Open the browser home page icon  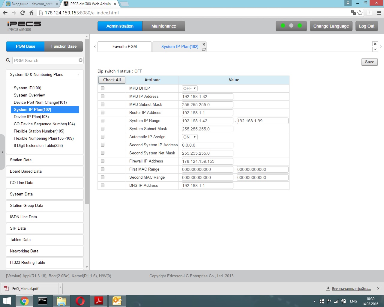pos(31,13)
